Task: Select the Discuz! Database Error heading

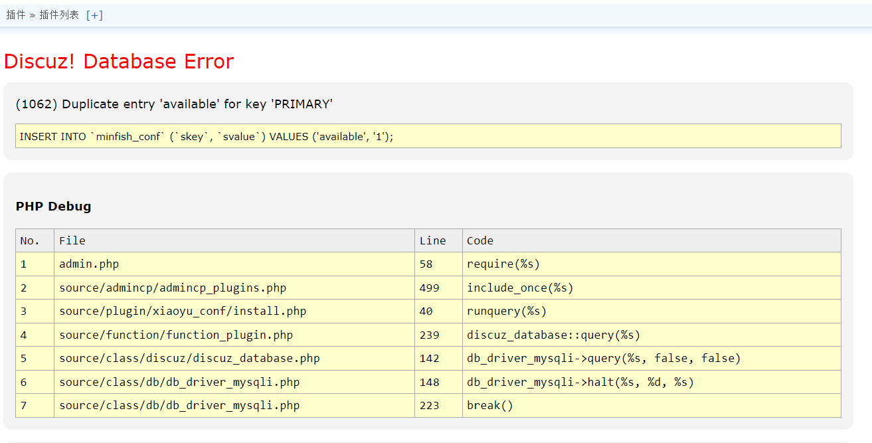Action: [x=119, y=61]
